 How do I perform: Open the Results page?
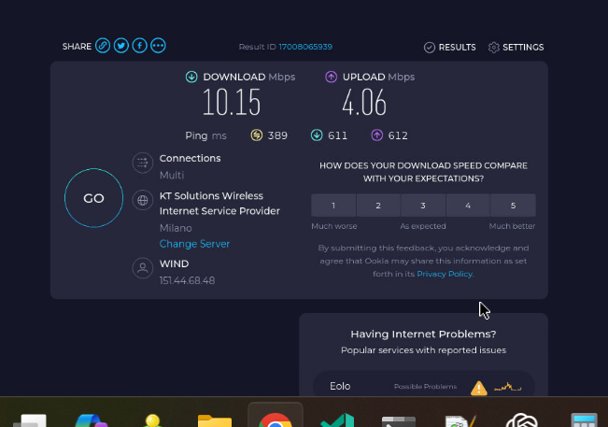[x=450, y=48]
